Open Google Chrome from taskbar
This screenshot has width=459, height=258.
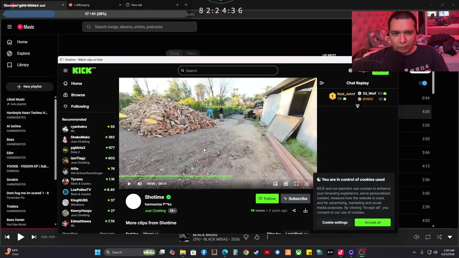[x=246, y=252]
